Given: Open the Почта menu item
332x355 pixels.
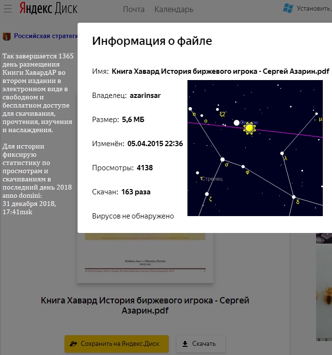Looking at the screenshot, I should (133, 9).
